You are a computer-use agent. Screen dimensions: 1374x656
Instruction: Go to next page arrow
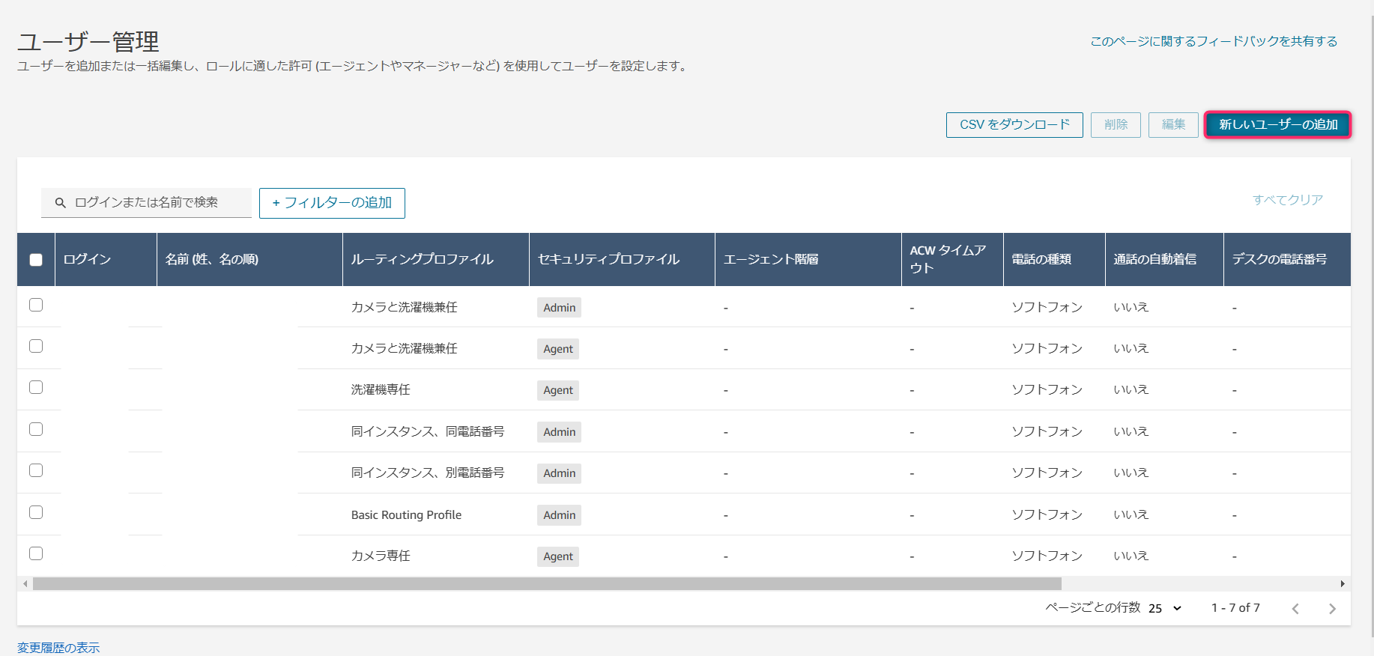(1331, 609)
